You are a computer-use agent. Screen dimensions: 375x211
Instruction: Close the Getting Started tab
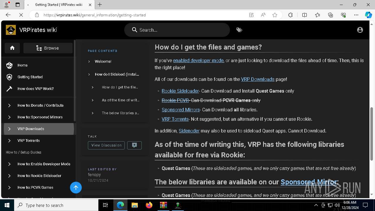point(90,5)
